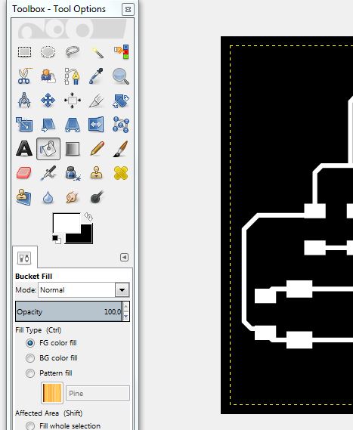353x430 pixels.
Task: Select the Perspective tool
Action: (x=72, y=125)
